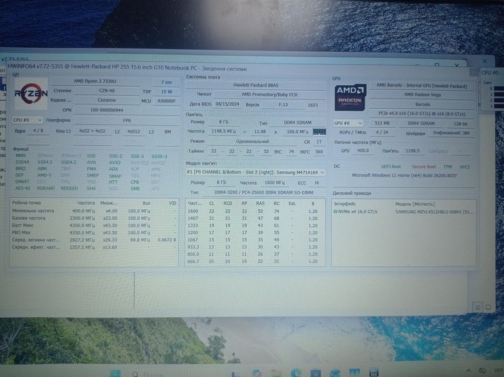Click the AMD Promontory/Bixby FCH chipset field
The image size is (504, 377).
point(269,94)
